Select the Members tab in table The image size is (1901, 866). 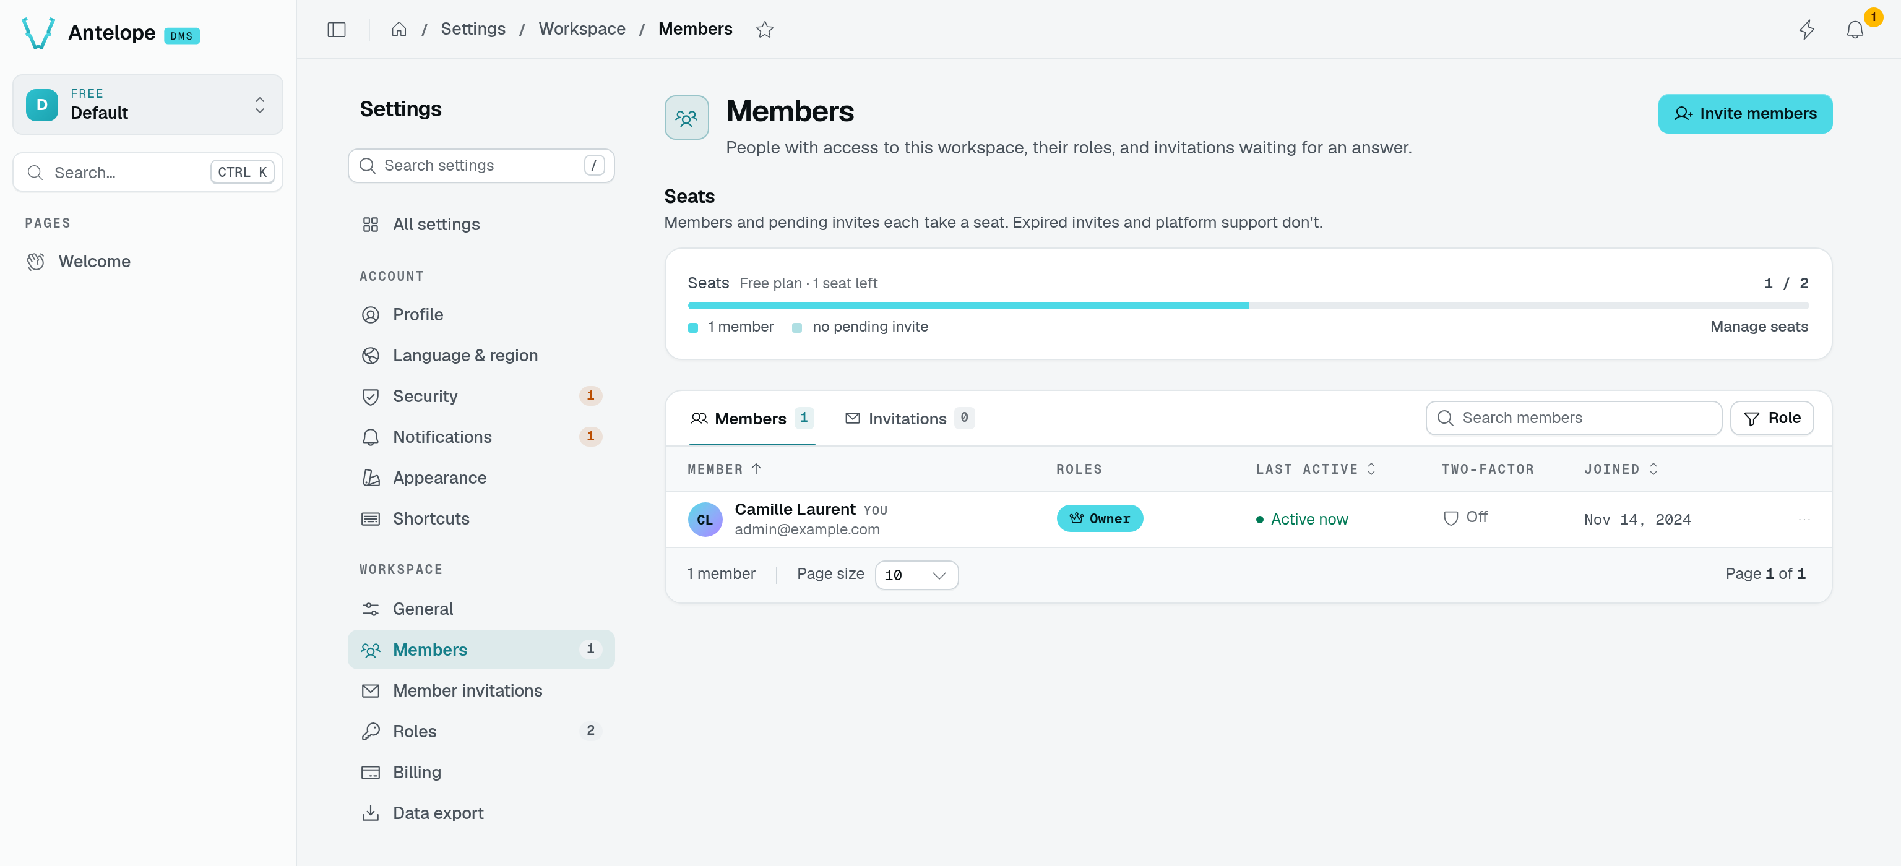pyautogui.click(x=751, y=418)
